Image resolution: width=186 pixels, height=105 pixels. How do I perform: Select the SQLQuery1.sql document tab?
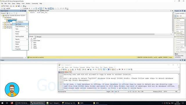point(39,11)
